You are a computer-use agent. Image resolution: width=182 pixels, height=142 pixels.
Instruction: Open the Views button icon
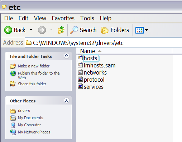pyautogui.click(x=139, y=30)
